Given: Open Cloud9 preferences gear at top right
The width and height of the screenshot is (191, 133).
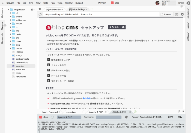Looking at the screenshot, I should pyautogui.click(x=188, y=3).
